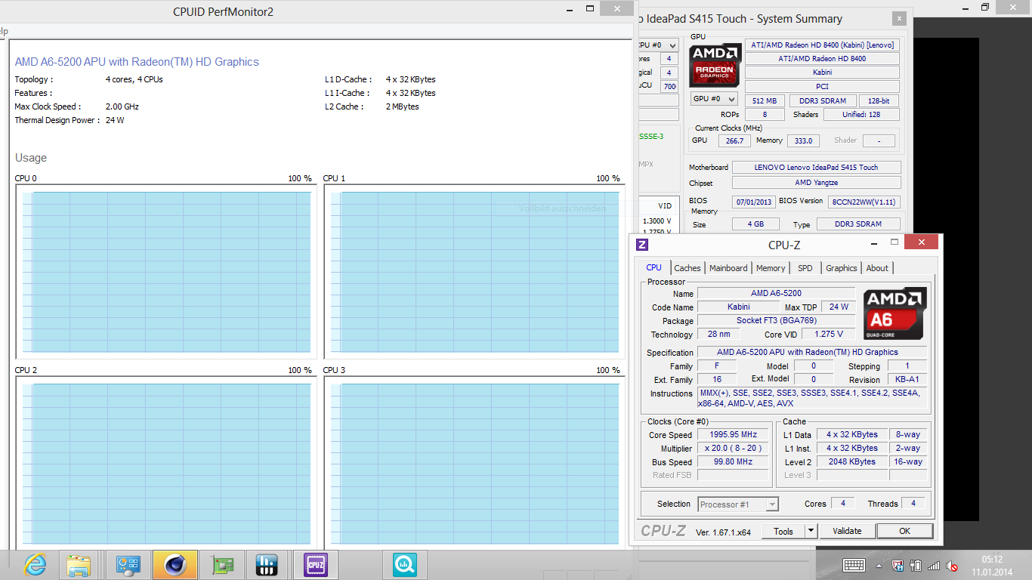The height and width of the screenshot is (580, 1032).
Task: Open the network signal tray icon
Action: click(934, 566)
